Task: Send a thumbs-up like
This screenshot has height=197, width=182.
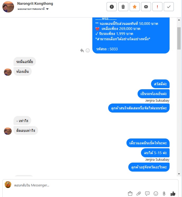Action: click(173, 194)
